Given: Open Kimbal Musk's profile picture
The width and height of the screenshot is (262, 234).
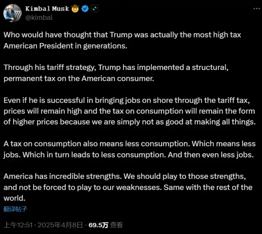Looking at the screenshot, I should [x=12, y=13].
